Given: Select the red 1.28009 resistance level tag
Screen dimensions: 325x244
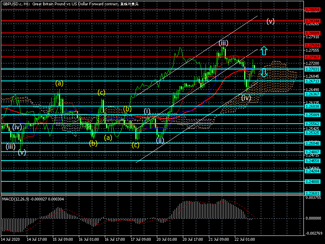Looking at the screenshot, I should pos(313,33).
